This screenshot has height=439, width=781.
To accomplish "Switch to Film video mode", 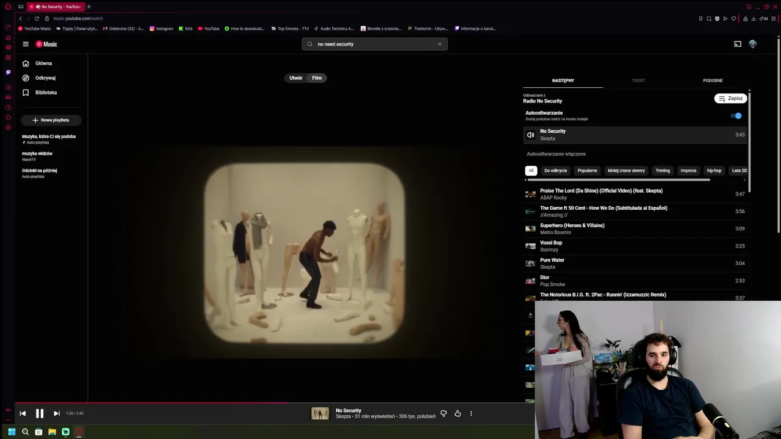I will pos(317,78).
